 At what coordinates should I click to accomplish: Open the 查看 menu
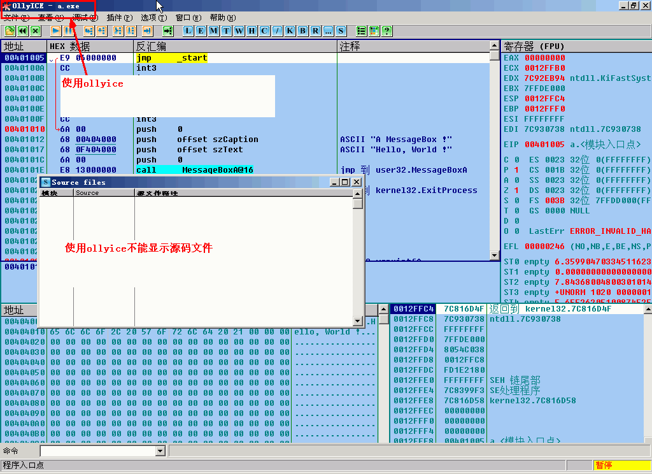pos(51,17)
